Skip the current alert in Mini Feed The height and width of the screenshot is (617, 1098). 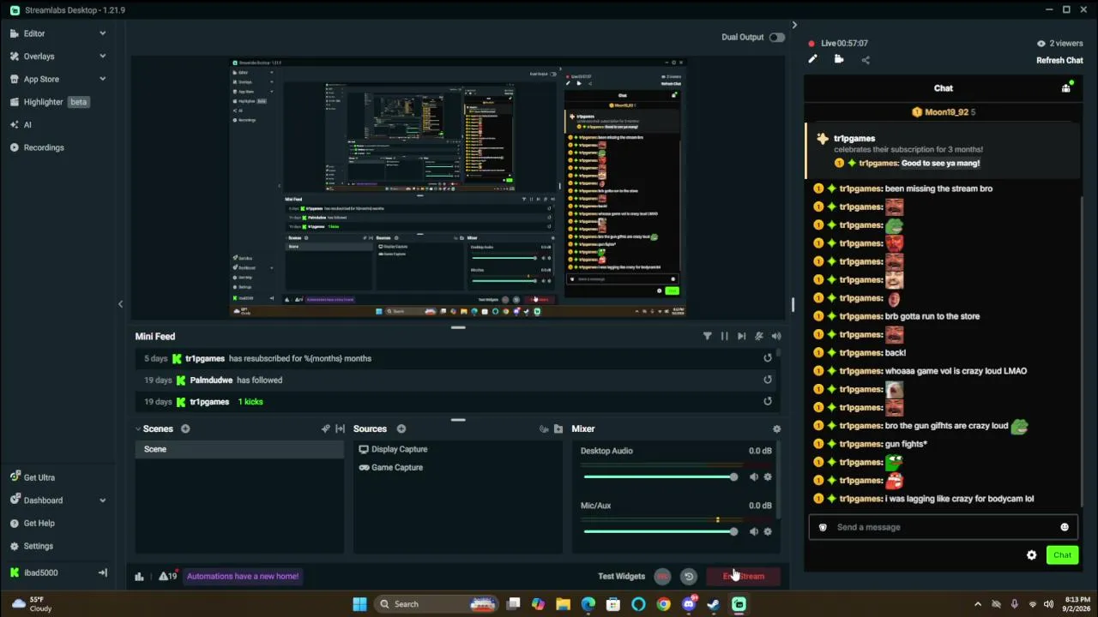[741, 336]
